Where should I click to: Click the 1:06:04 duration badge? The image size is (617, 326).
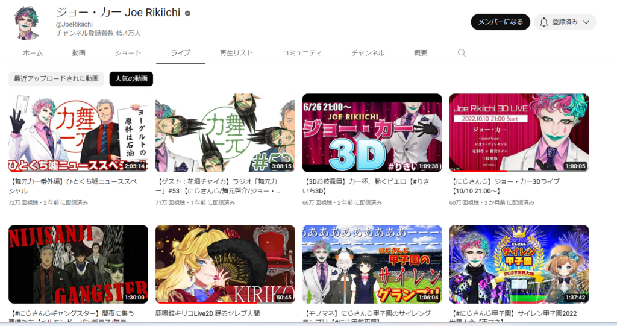428,298
